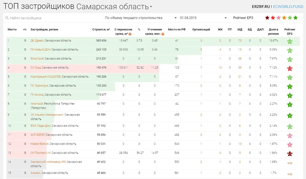The image size is (306, 179).
Task: Open developer ФСК Лада-Дом link
Action: pos(41,126)
